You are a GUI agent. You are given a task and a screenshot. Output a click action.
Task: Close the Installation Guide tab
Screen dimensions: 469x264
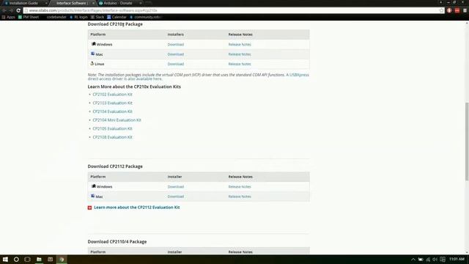(x=46, y=3)
